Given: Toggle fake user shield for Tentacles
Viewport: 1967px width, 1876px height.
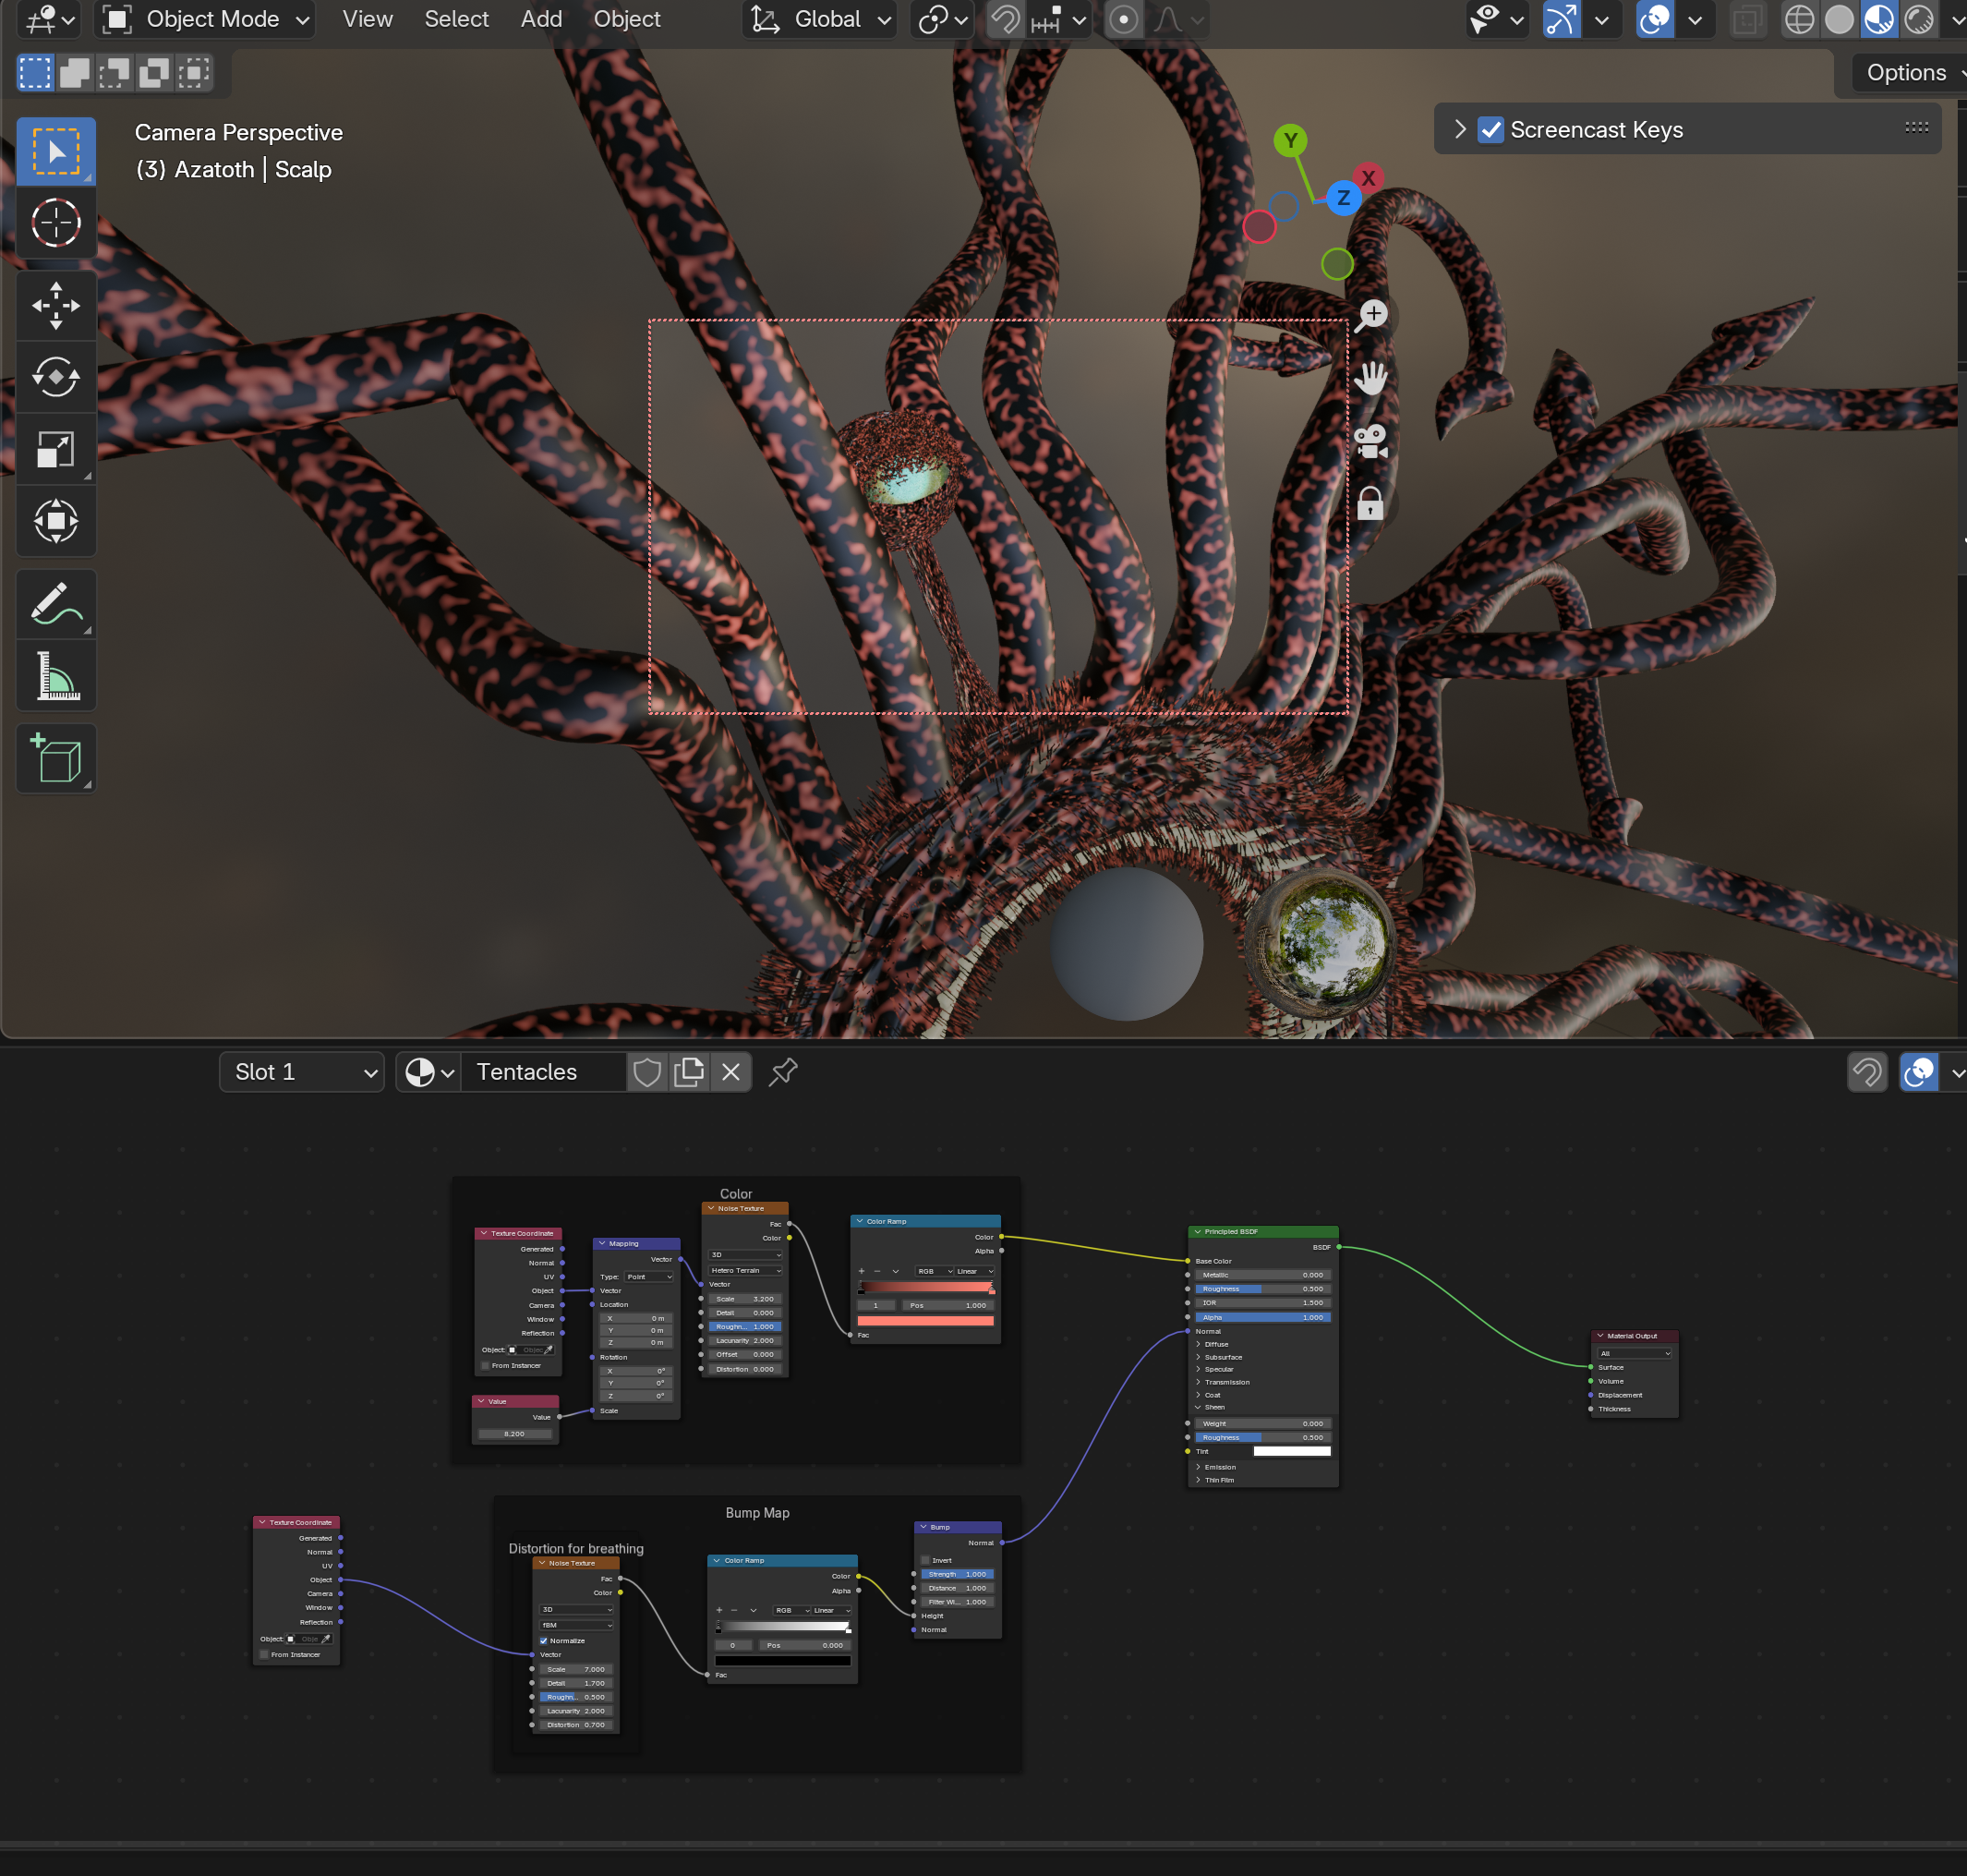Looking at the screenshot, I should 647,1072.
